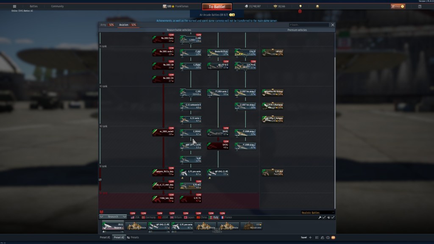
Task: Click the wrench icon below Realistic Battles
Action: 320,217
